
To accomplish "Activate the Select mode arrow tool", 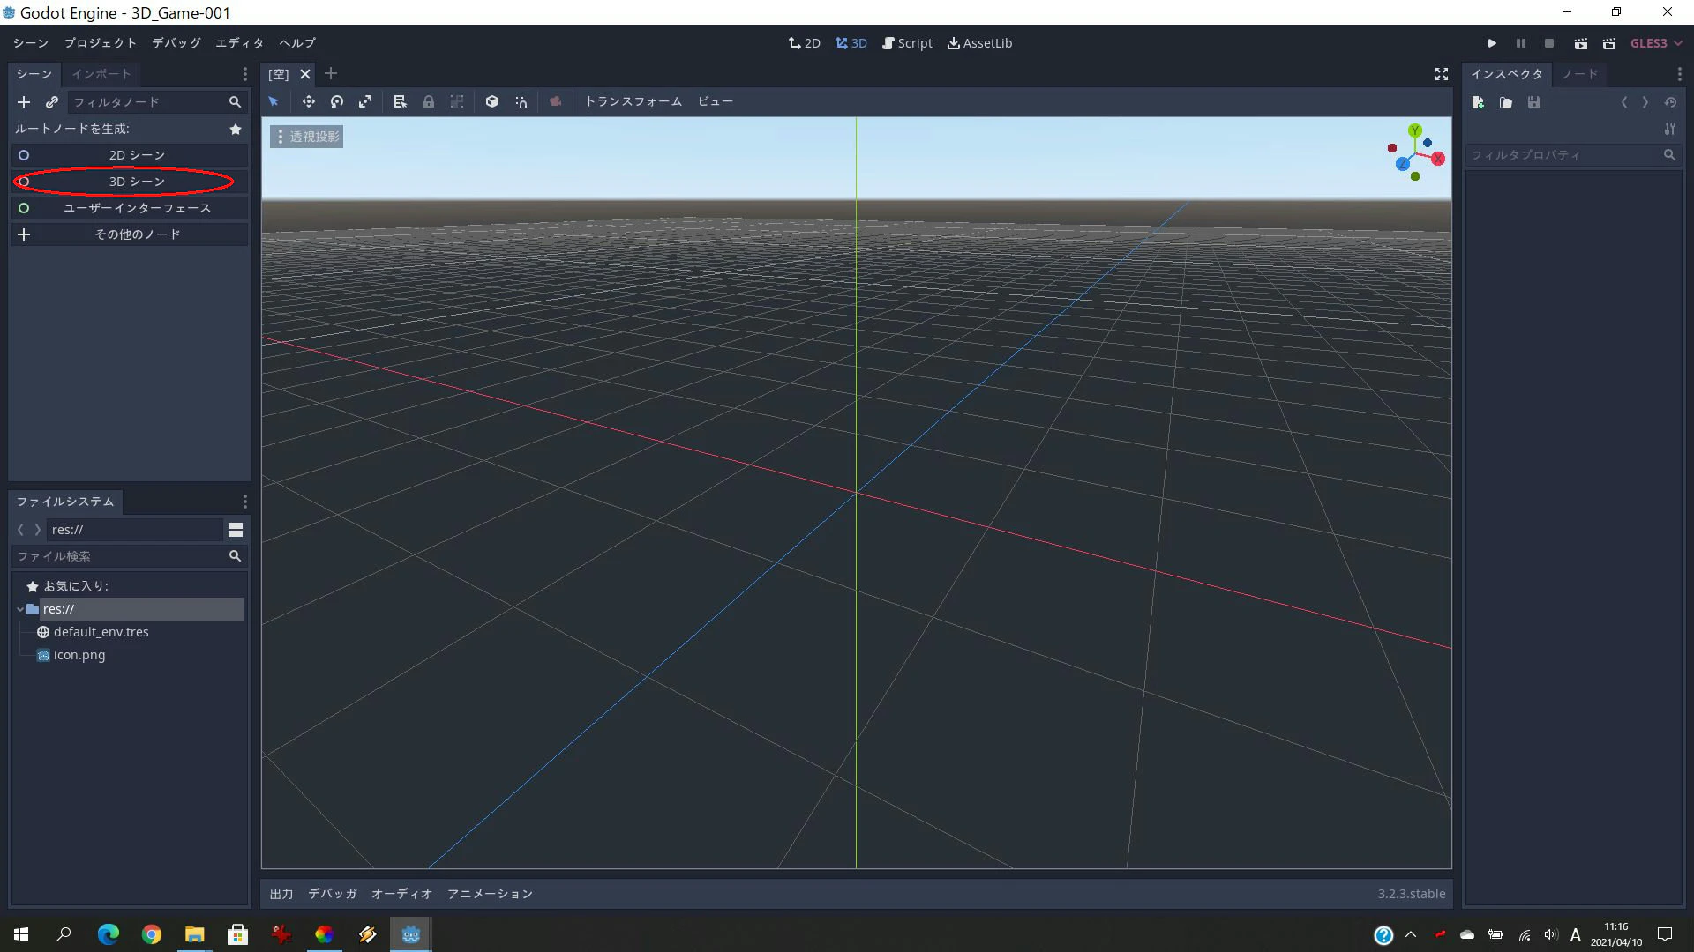I will (274, 102).
